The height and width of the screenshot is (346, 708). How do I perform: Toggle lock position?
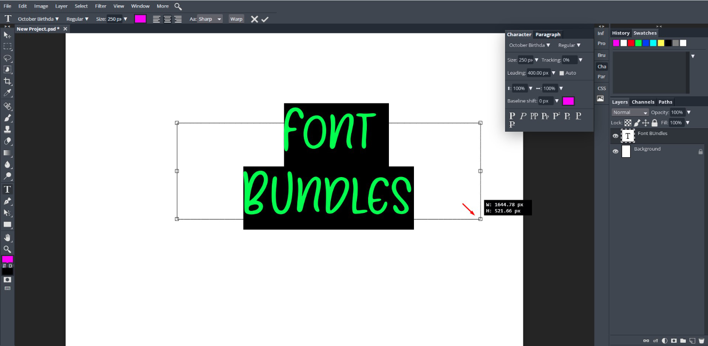pos(646,123)
